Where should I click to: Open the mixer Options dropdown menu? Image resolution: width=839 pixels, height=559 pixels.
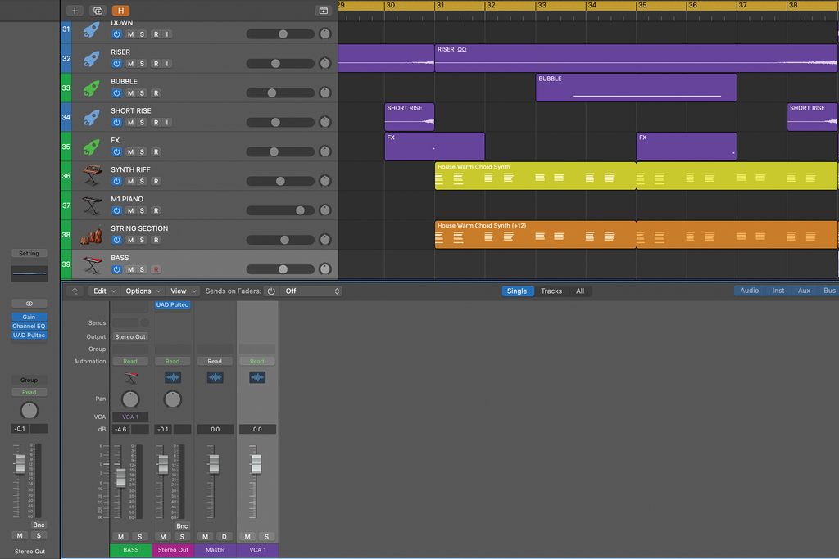[x=143, y=291]
